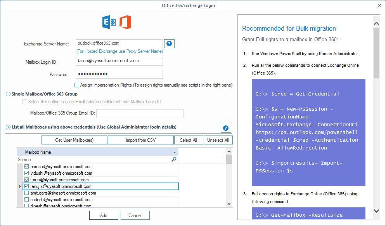Uncheck aarushi@siyasoft.onmicrosoft.com mailbox

click(27, 167)
